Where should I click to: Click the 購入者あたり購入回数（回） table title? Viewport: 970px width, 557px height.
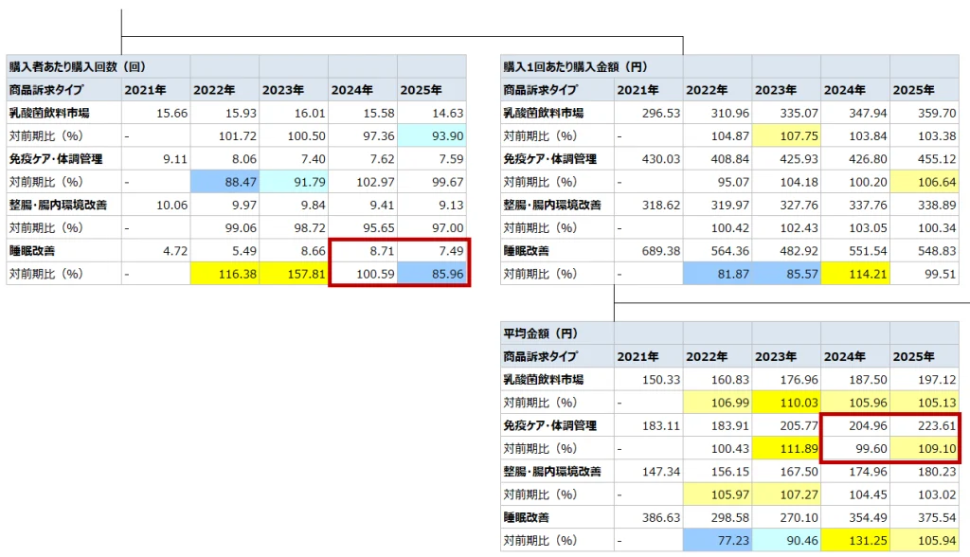coord(78,67)
